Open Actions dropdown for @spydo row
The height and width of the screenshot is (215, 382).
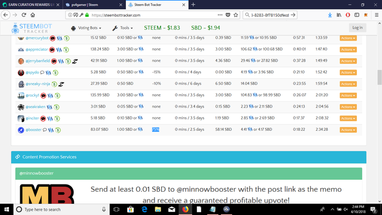(x=348, y=72)
